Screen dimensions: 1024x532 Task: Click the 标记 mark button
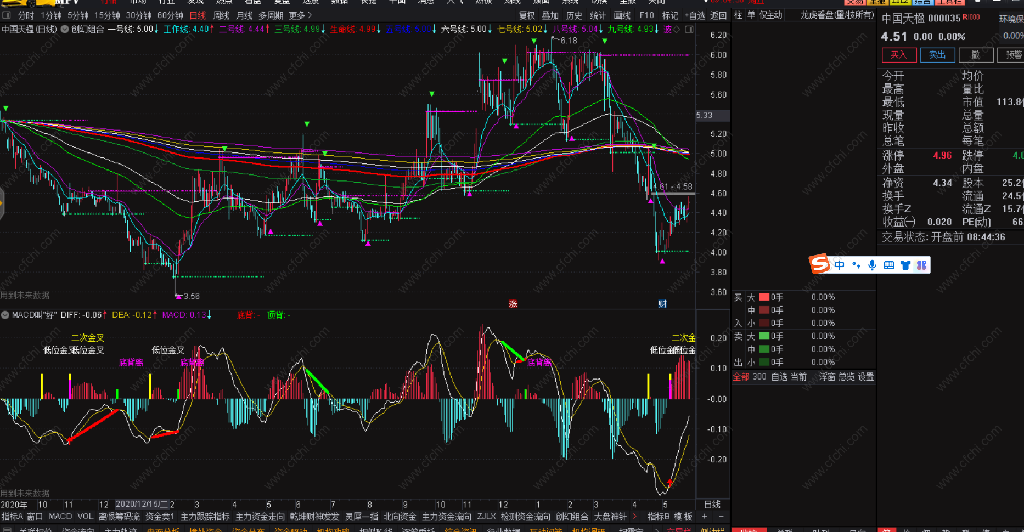[670, 15]
